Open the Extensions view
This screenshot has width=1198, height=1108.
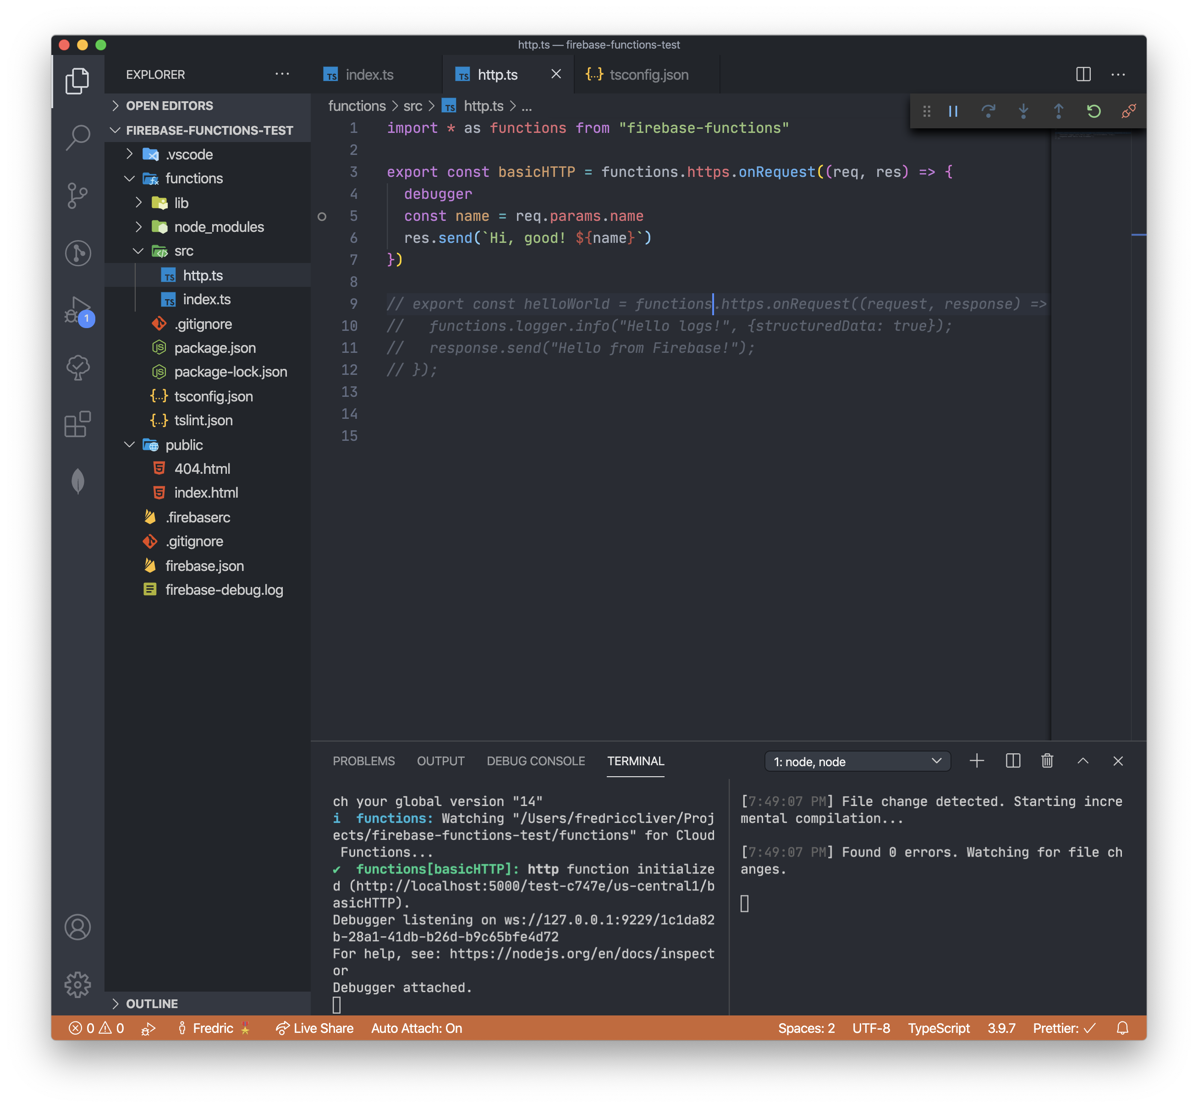77,425
